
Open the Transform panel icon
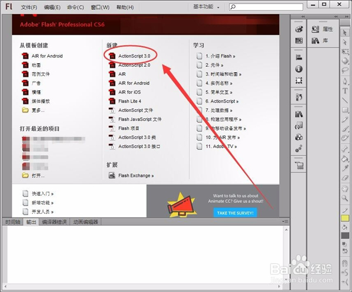coord(299,80)
